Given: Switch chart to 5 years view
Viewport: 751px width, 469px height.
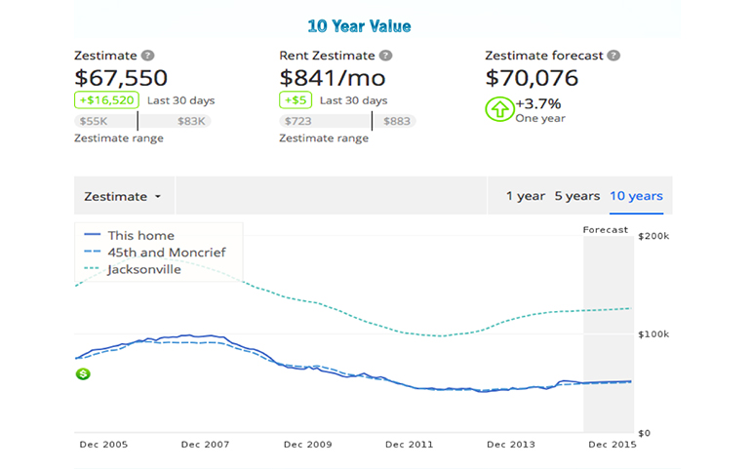Looking at the screenshot, I should [x=577, y=196].
